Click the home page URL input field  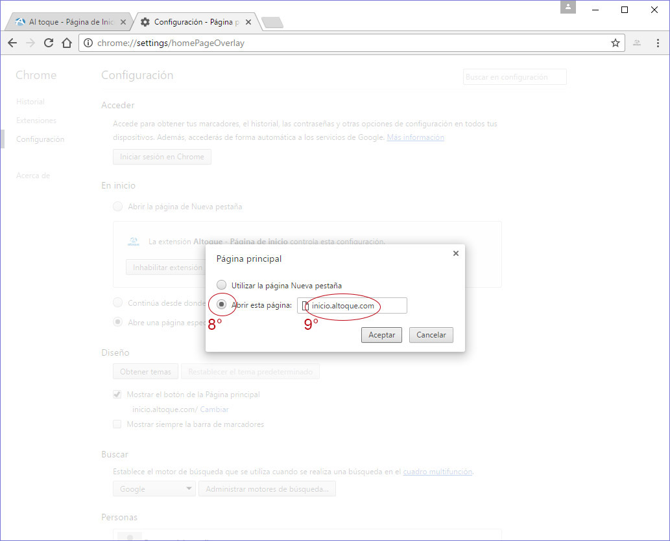point(352,305)
